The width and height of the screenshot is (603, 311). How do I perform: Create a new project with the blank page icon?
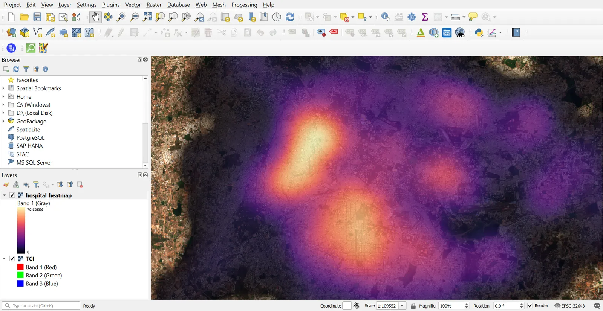click(11, 17)
